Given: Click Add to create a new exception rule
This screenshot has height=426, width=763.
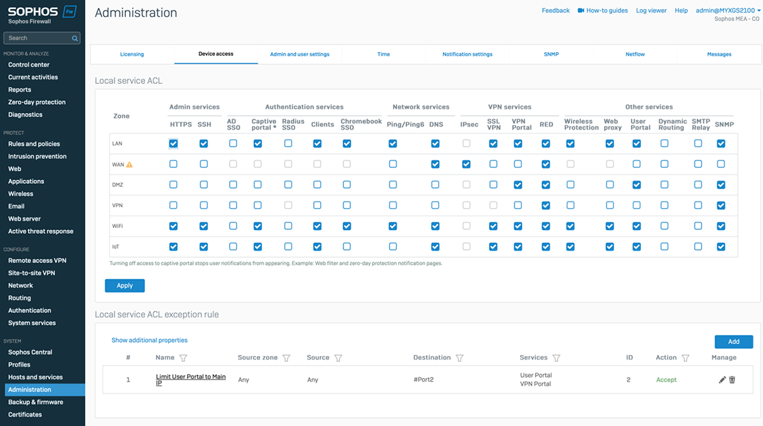Looking at the screenshot, I should (x=734, y=341).
